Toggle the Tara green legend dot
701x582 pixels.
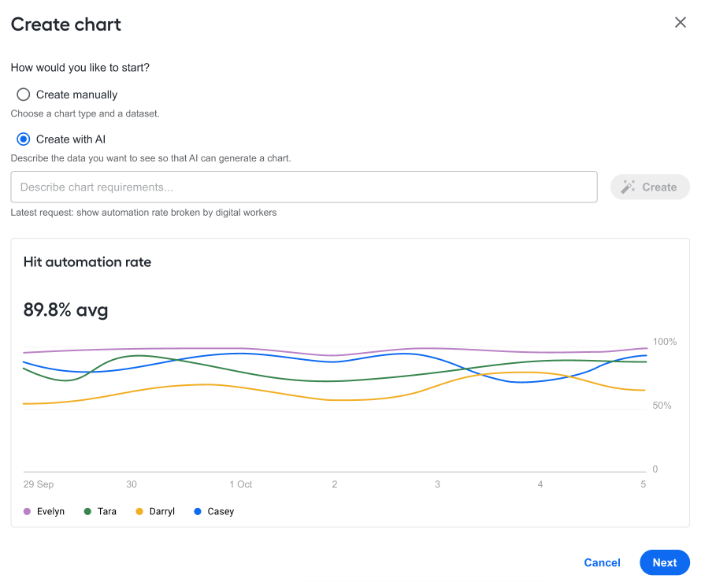click(87, 511)
